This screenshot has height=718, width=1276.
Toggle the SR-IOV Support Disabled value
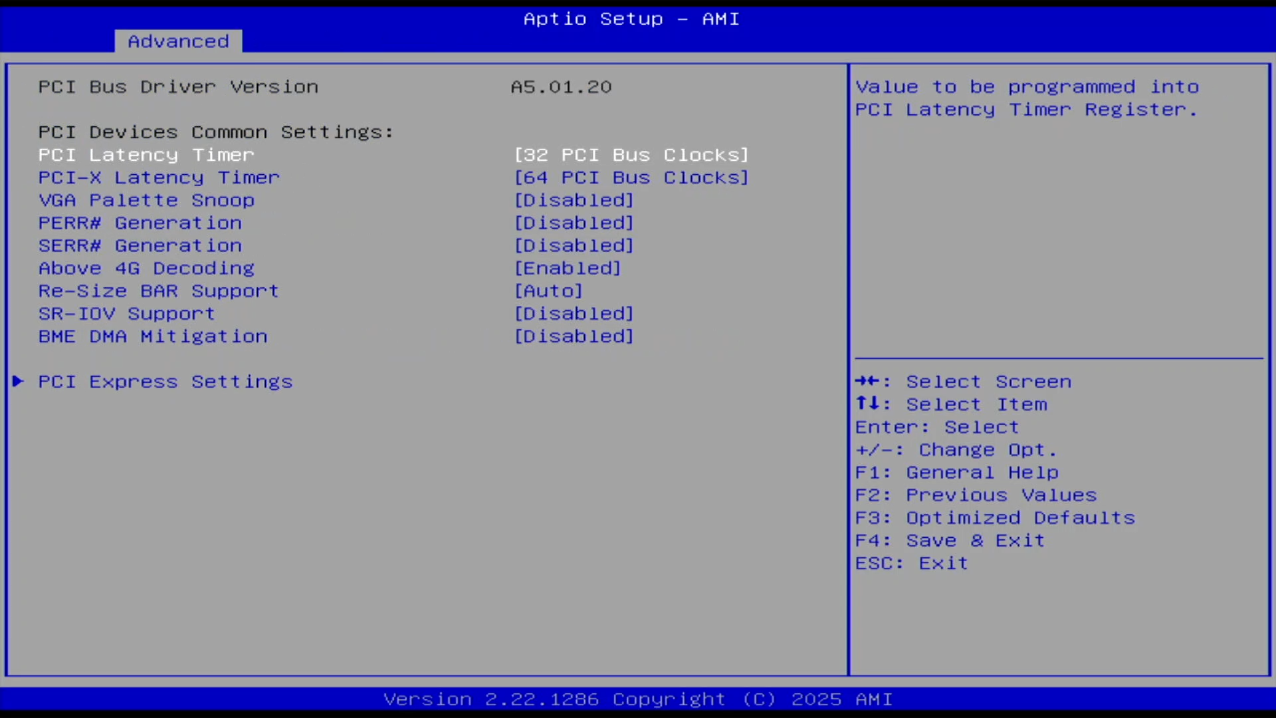coord(574,313)
